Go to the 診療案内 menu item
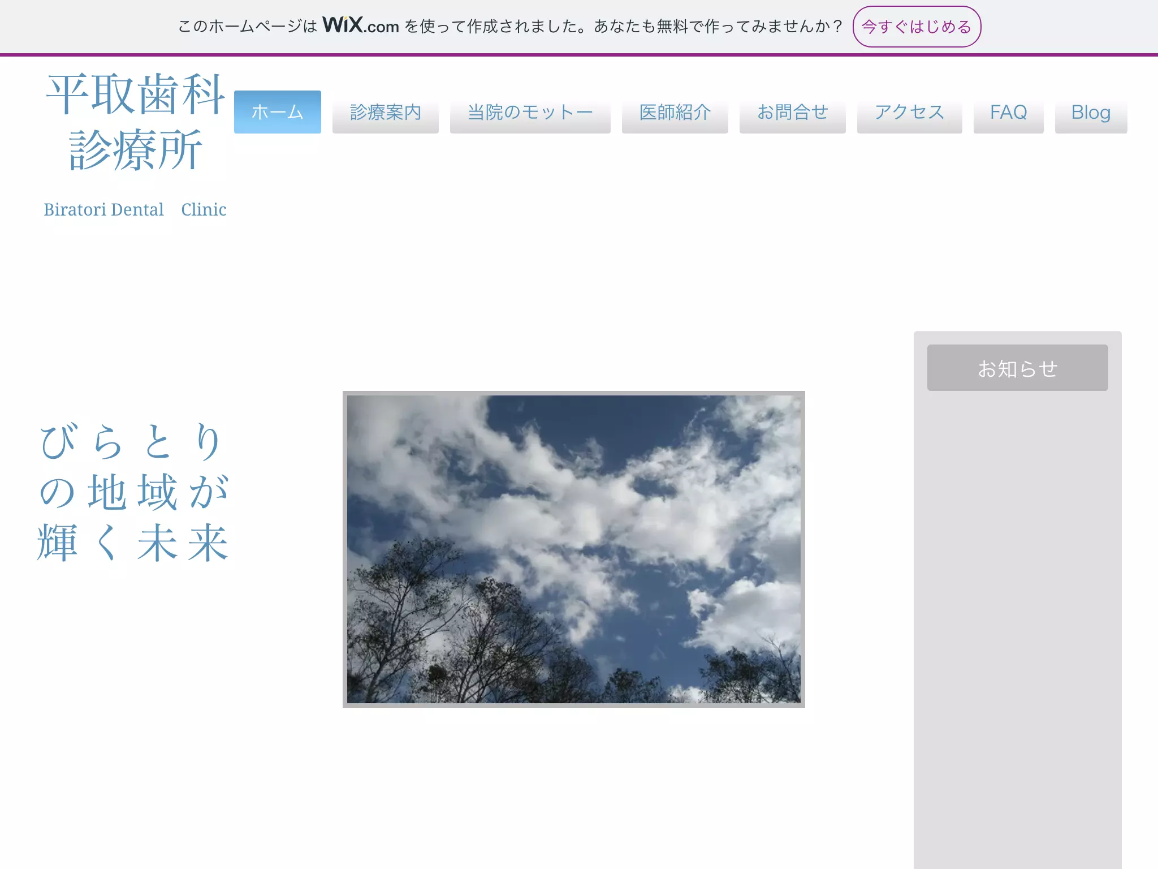This screenshot has height=869, width=1158. tap(386, 112)
